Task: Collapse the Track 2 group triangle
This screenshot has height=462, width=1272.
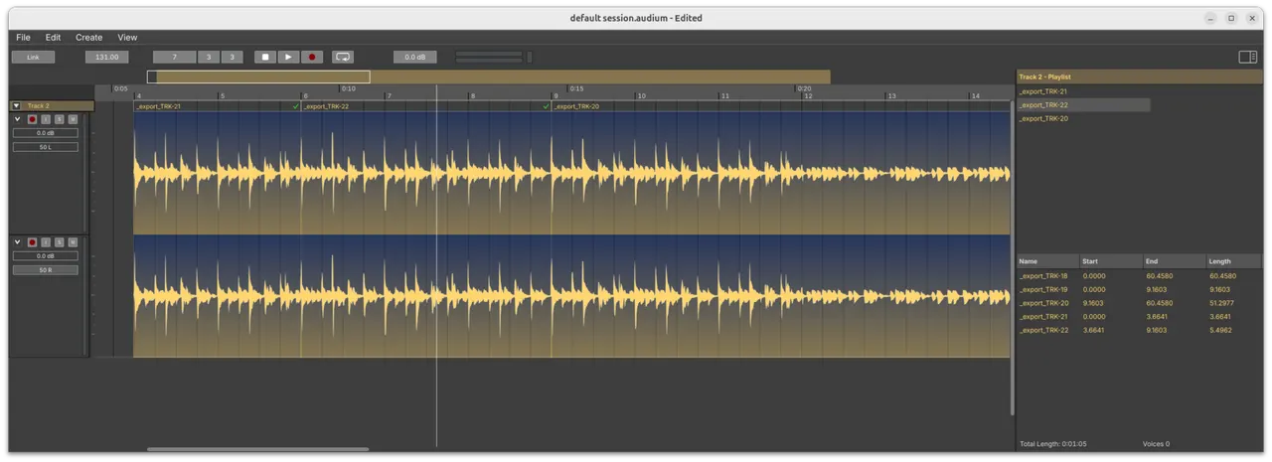Action: click(16, 105)
